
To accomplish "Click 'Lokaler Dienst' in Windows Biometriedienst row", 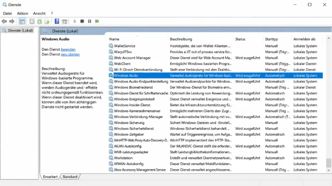I will 305,87.
